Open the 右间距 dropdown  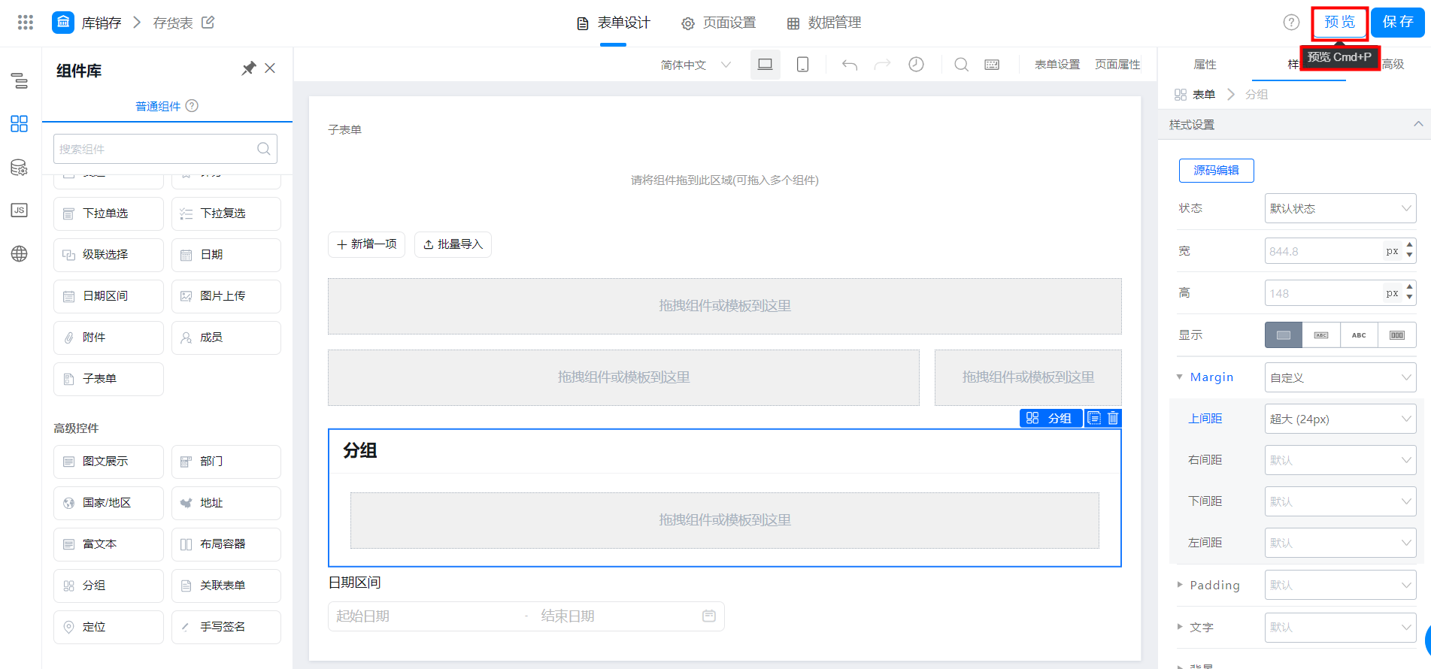(x=1340, y=460)
